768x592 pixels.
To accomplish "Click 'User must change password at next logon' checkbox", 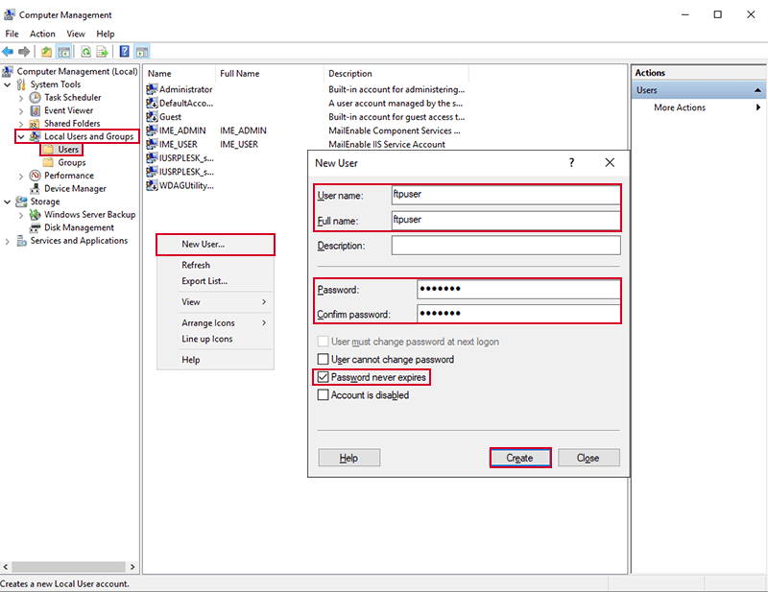I will pyautogui.click(x=323, y=342).
